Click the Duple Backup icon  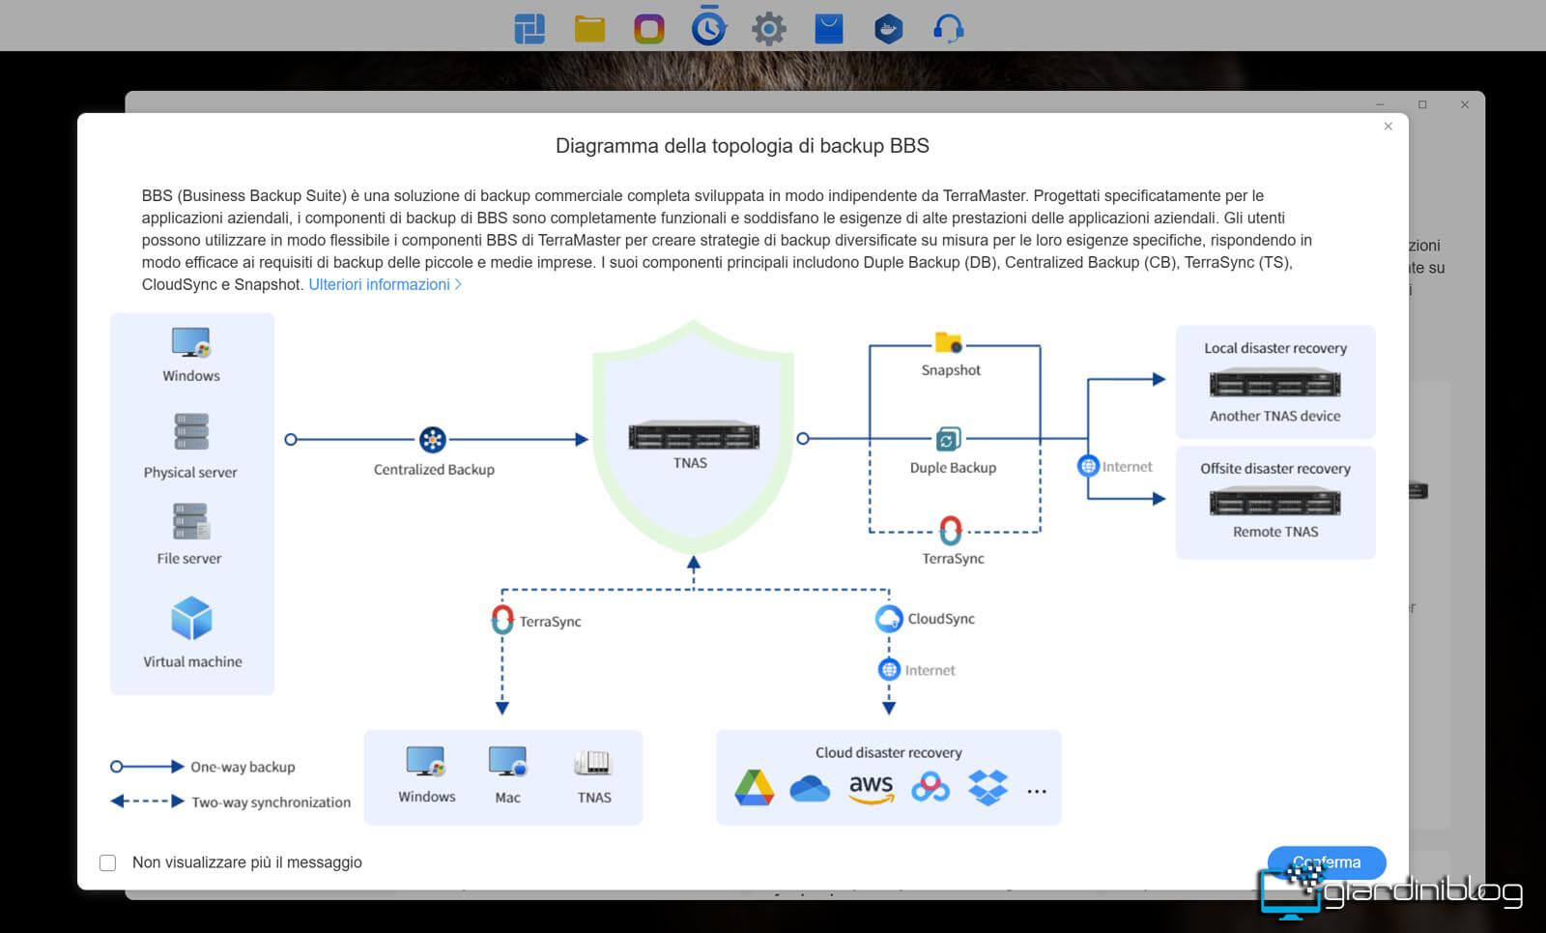pyautogui.click(x=947, y=440)
